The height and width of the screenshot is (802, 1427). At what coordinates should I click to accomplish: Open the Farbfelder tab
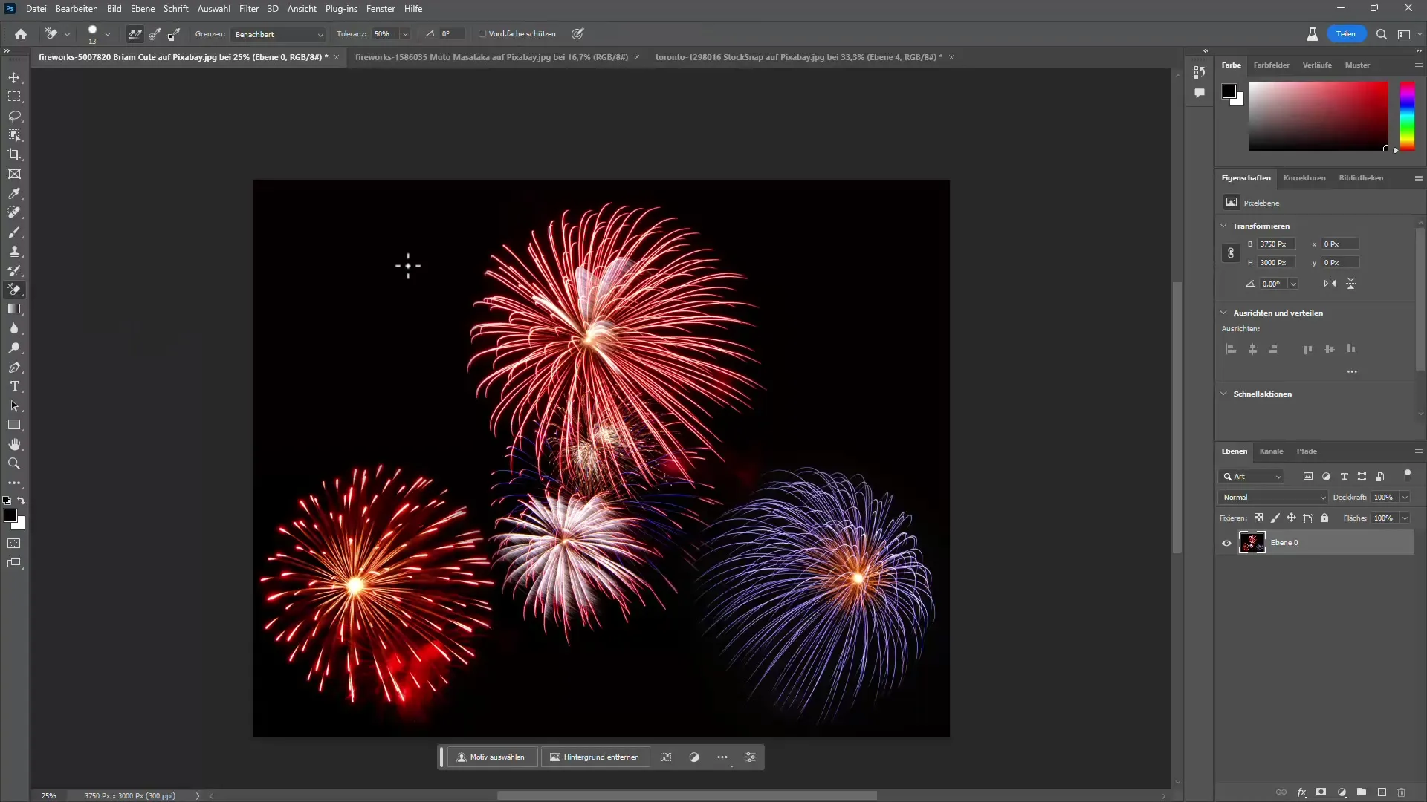point(1271,65)
